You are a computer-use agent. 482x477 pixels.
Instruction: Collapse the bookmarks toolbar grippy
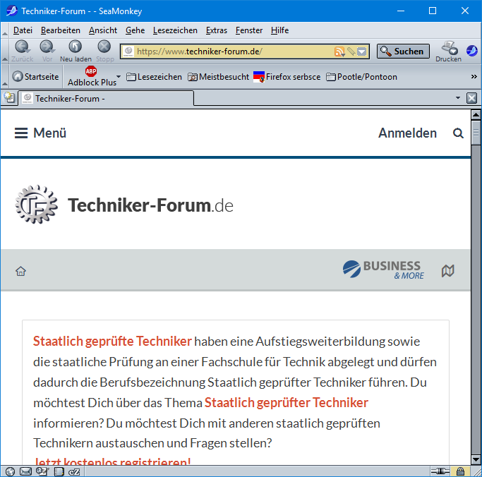click(5, 77)
